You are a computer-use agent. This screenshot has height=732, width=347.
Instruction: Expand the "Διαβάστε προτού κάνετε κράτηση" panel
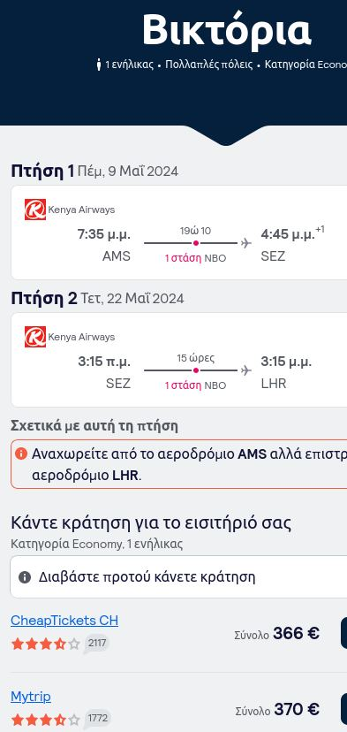click(x=178, y=577)
